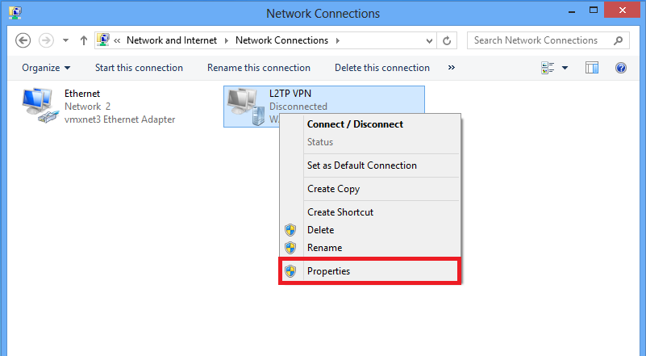Click the Back navigation arrow

click(x=23, y=40)
